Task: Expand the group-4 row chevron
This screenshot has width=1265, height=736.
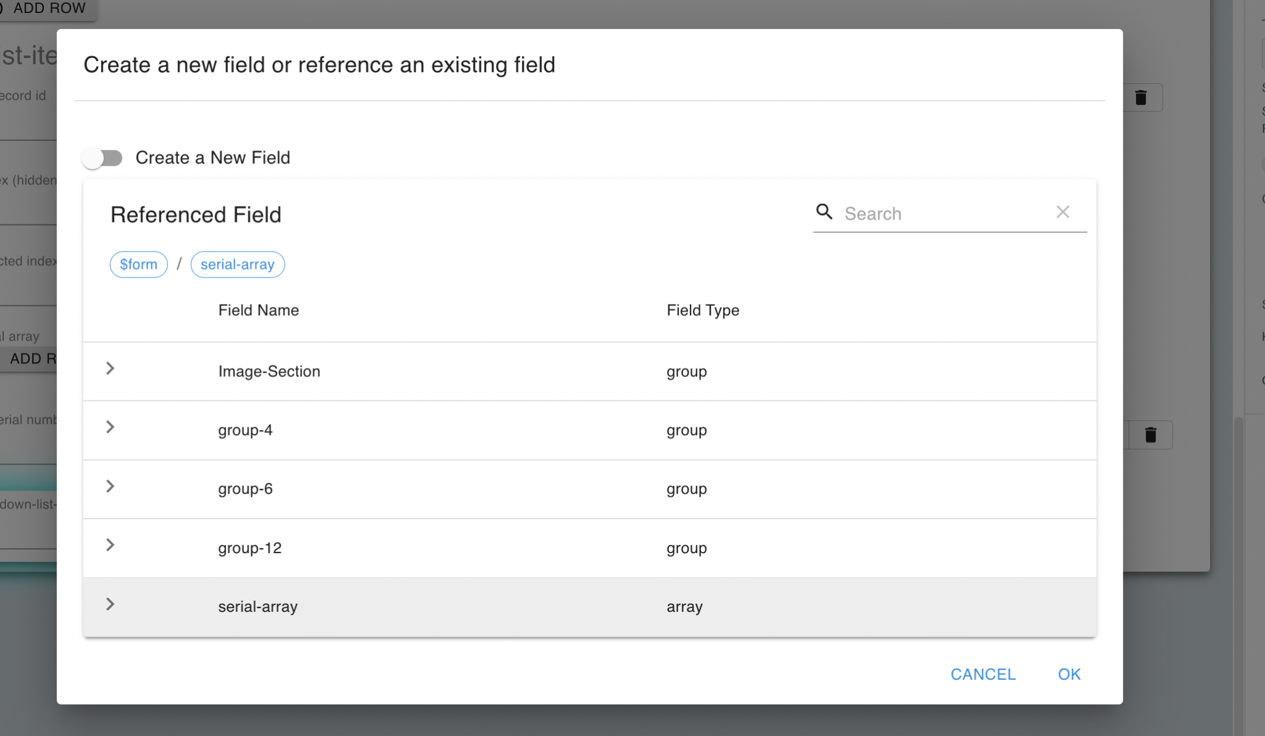Action: pos(110,428)
